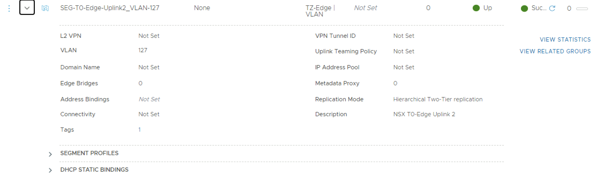
Task: Click the Up admin state label
Action: click(x=487, y=8)
